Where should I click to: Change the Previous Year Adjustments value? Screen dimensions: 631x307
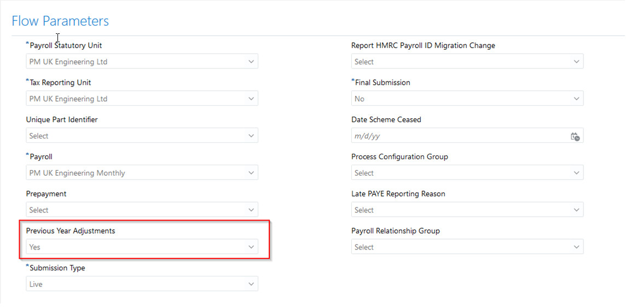[x=142, y=247]
